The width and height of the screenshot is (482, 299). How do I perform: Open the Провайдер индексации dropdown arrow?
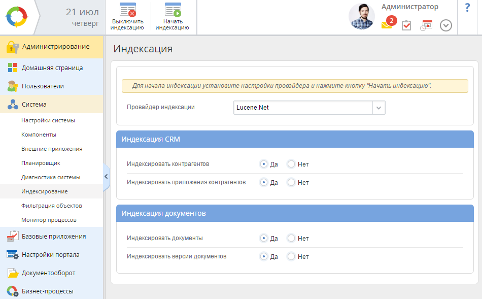coord(379,108)
